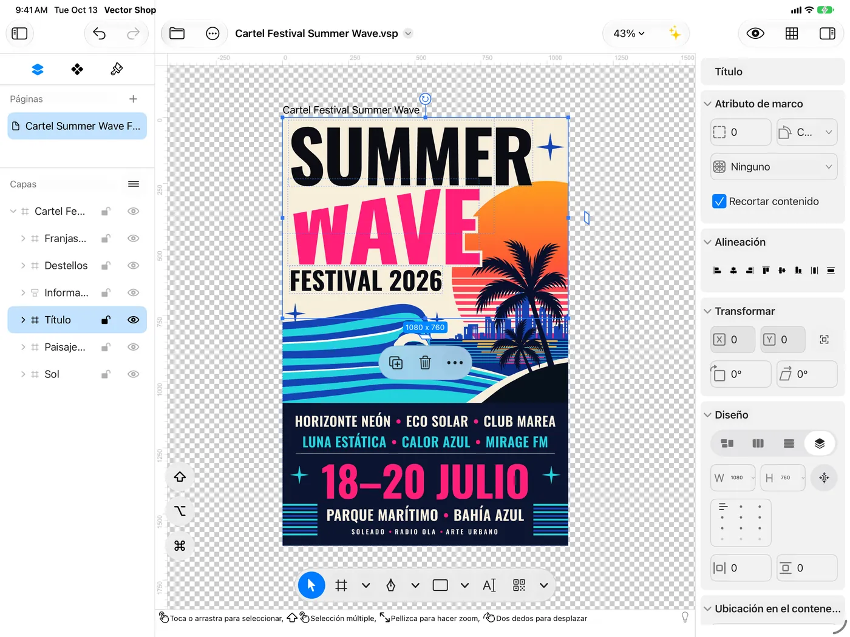850x637 pixels.
Task: Open the 43% zoom level dropdown
Action: click(x=629, y=33)
